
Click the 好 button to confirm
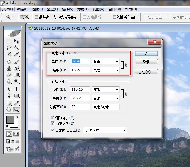[x=146, y=54]
